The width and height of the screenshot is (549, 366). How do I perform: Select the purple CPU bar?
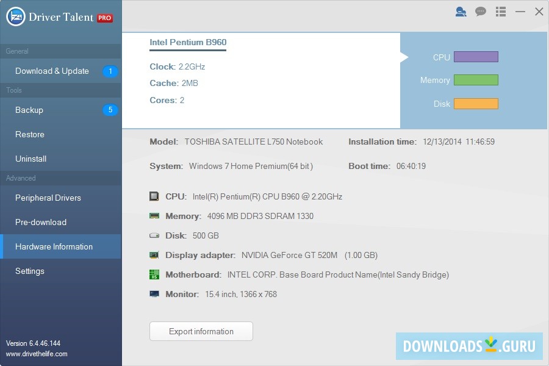point(476,57)
